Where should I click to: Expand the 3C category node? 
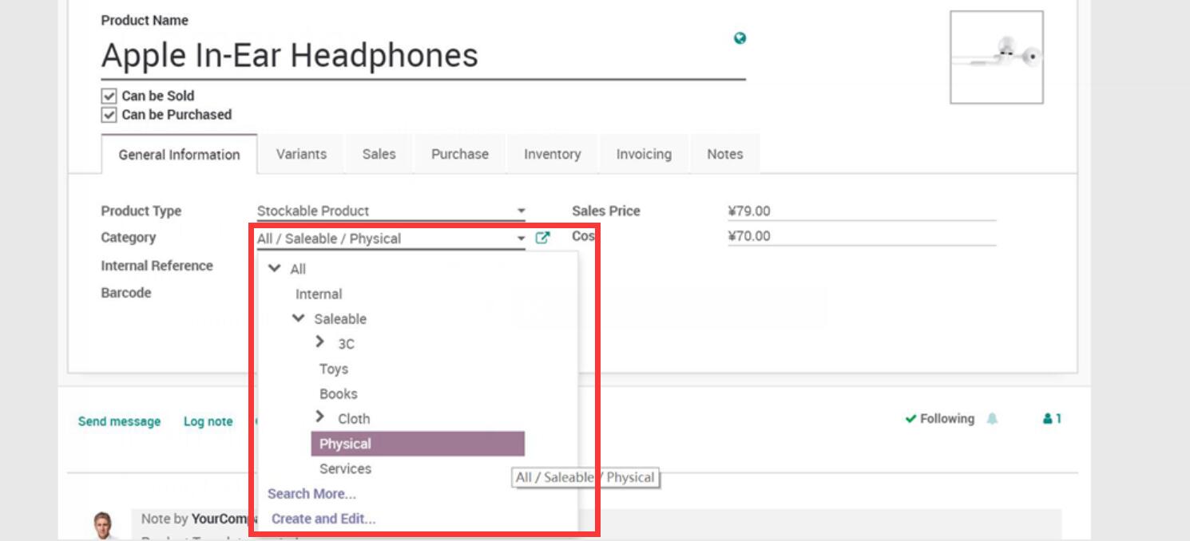tap(320, 342)
